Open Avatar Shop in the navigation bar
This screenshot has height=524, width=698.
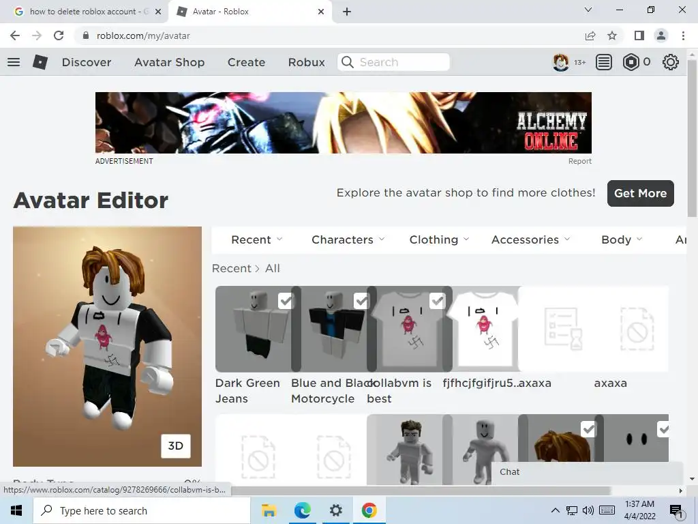pos(169,62)
